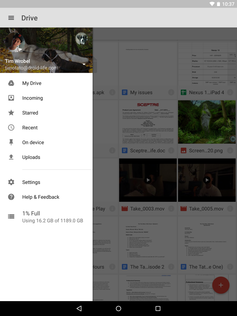
Task: Open Help & Feedback
Action: 40,197
